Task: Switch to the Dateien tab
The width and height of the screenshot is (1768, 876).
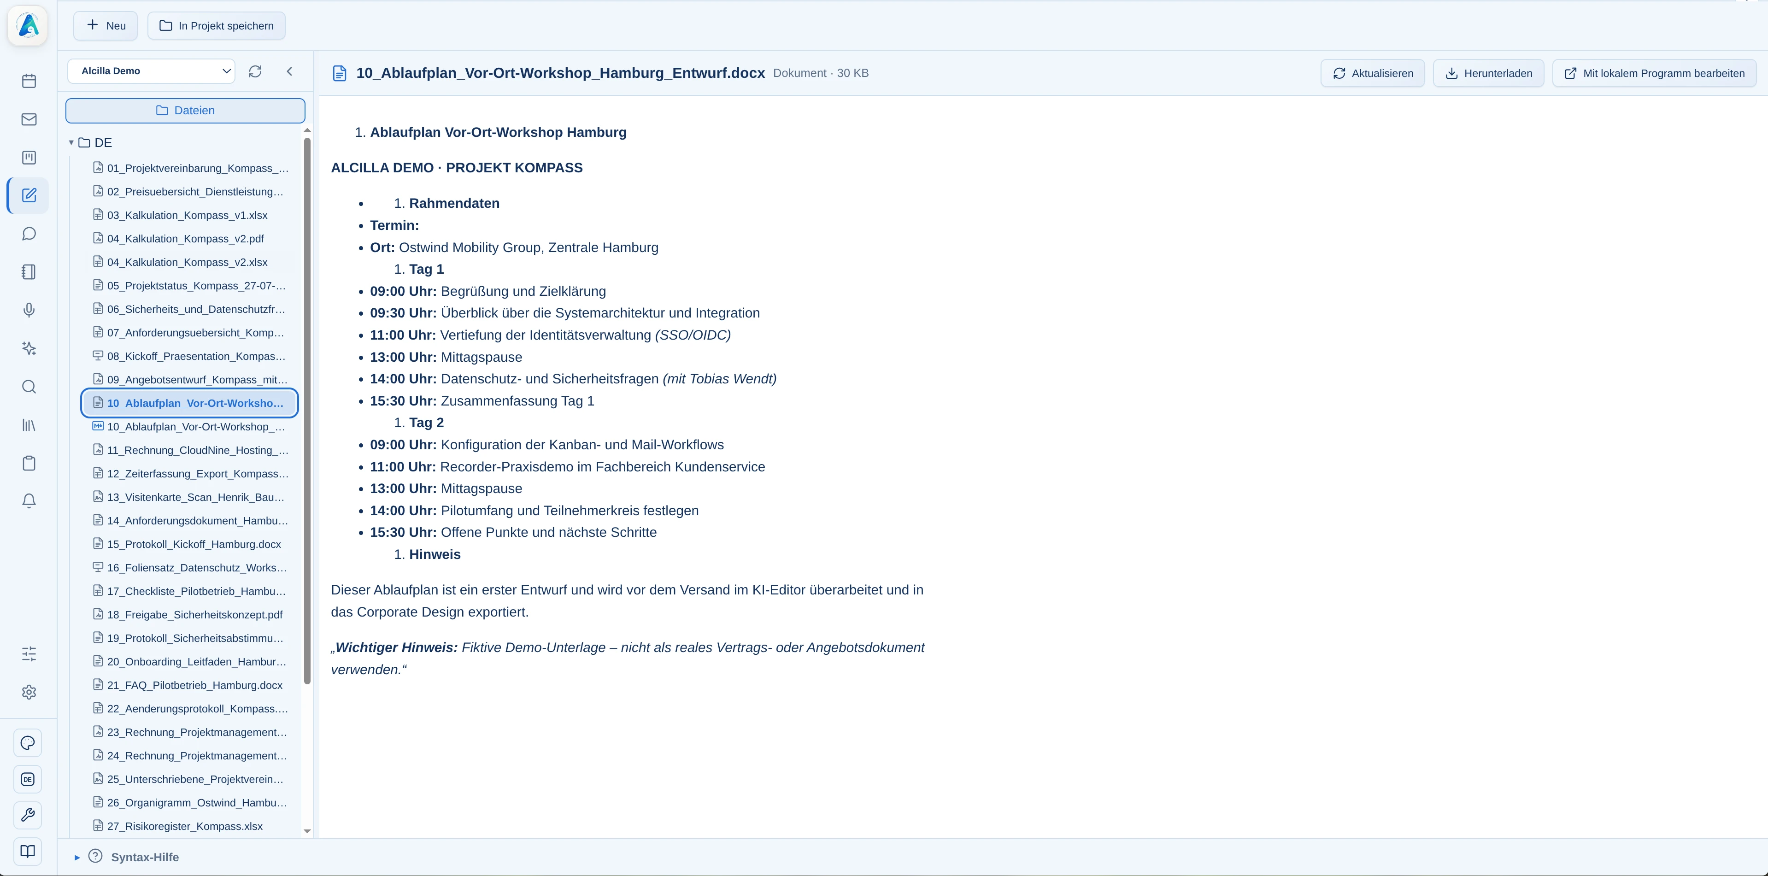Action: coord(185,111)
